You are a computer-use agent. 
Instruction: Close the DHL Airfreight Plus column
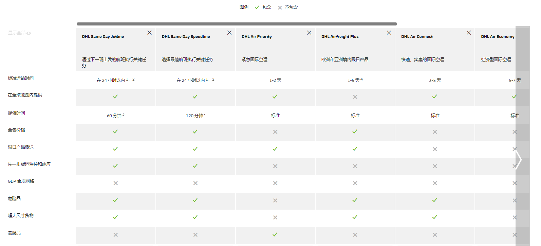[389, 33]
